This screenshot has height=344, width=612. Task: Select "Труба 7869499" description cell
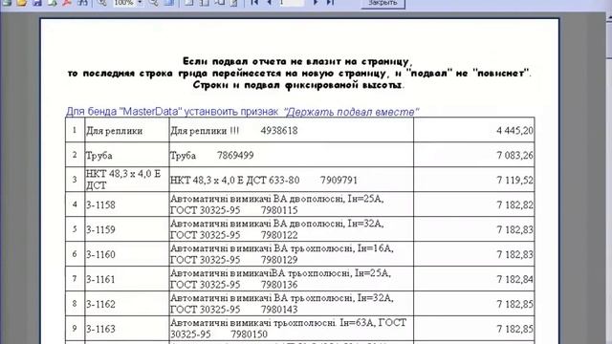pyautogui.click(x=291, y=155)
